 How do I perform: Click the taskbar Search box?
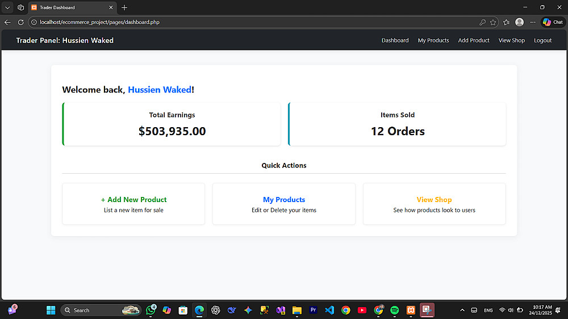pos(101,310)
